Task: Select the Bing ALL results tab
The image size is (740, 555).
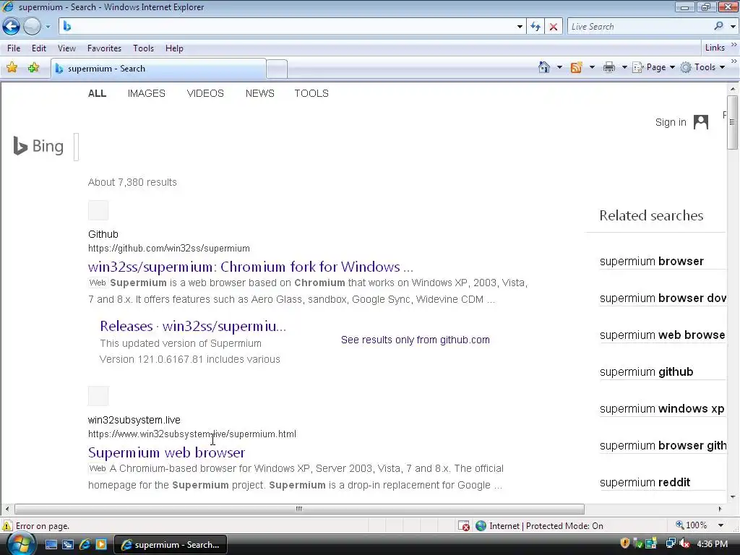Action: (98, 93)
